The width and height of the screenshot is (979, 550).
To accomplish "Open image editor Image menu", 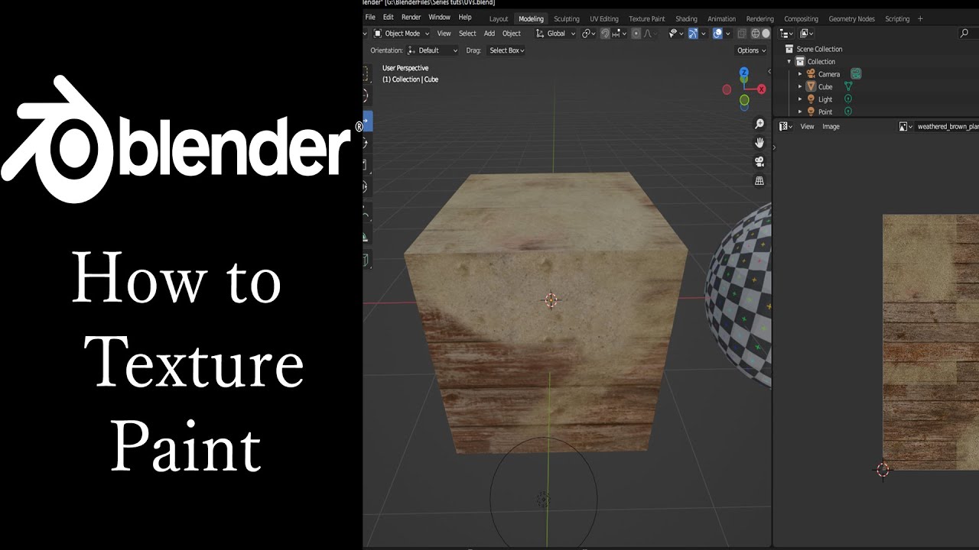I will pos(831,126).
